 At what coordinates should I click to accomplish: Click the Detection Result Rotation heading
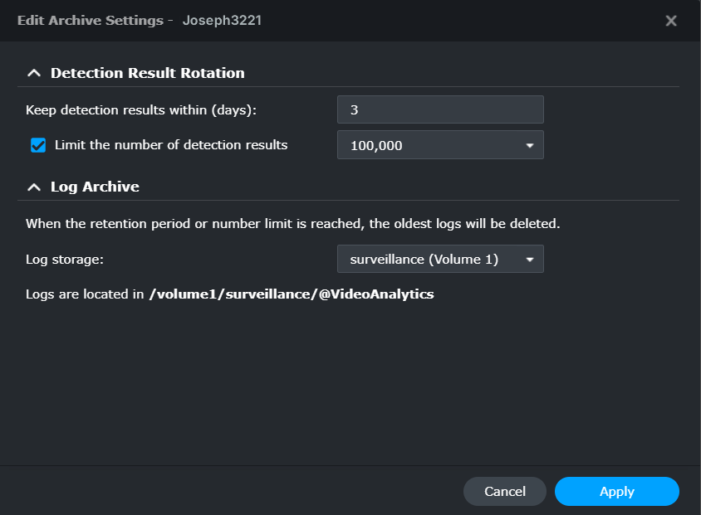[x=148, y=73]
